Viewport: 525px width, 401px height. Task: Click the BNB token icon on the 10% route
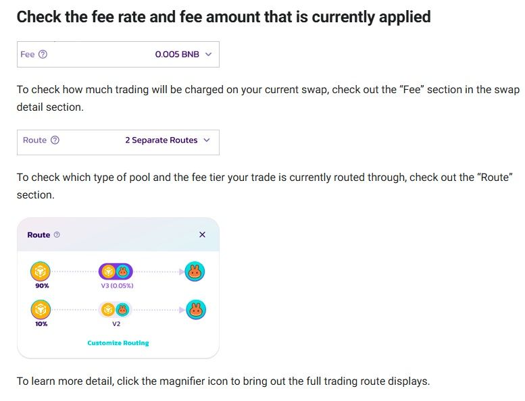(41, 310)
